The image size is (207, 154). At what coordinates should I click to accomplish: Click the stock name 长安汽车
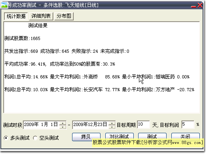[93, 90]
